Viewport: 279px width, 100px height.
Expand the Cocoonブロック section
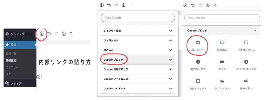click(138, 60)
